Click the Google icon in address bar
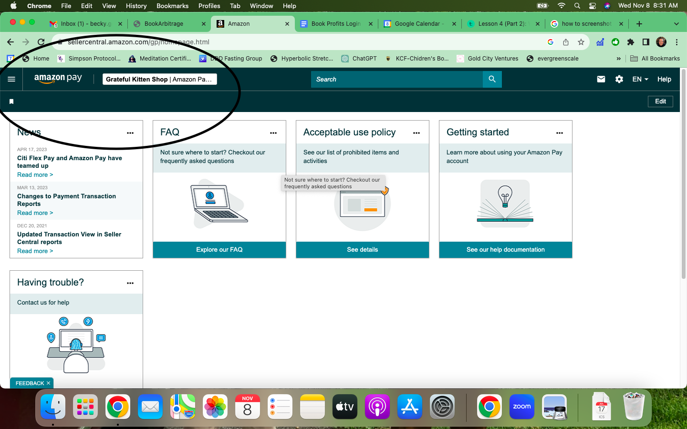Screen dimensions: 687x429 tap(551, 42)
